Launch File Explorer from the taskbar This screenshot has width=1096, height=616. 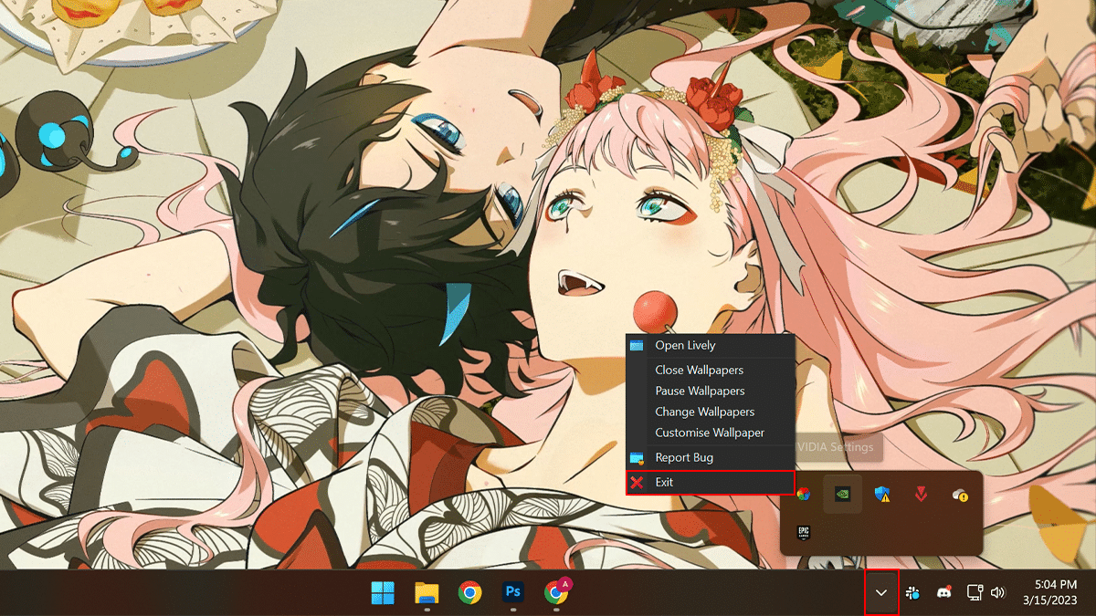click(x=427, y=593)
